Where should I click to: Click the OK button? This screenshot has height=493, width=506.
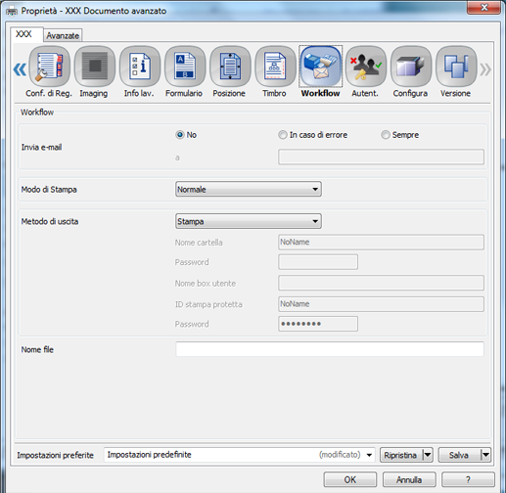point(350,479)
